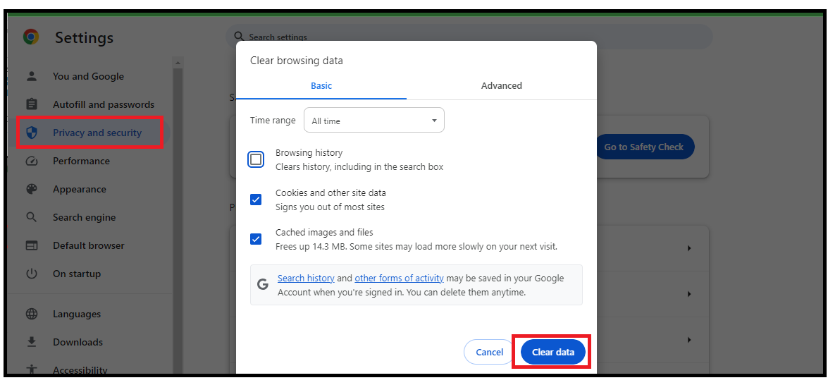The height and width of the screenshot is (385, 828).
Task: Click the second arrow below the Go to Safety Check button
Action: (x=689, y=294)
